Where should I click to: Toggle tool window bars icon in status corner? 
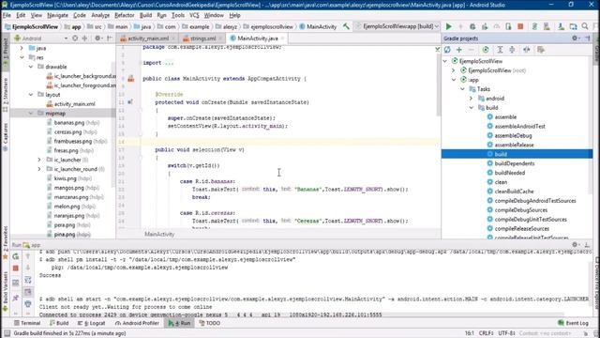[7, 333]
